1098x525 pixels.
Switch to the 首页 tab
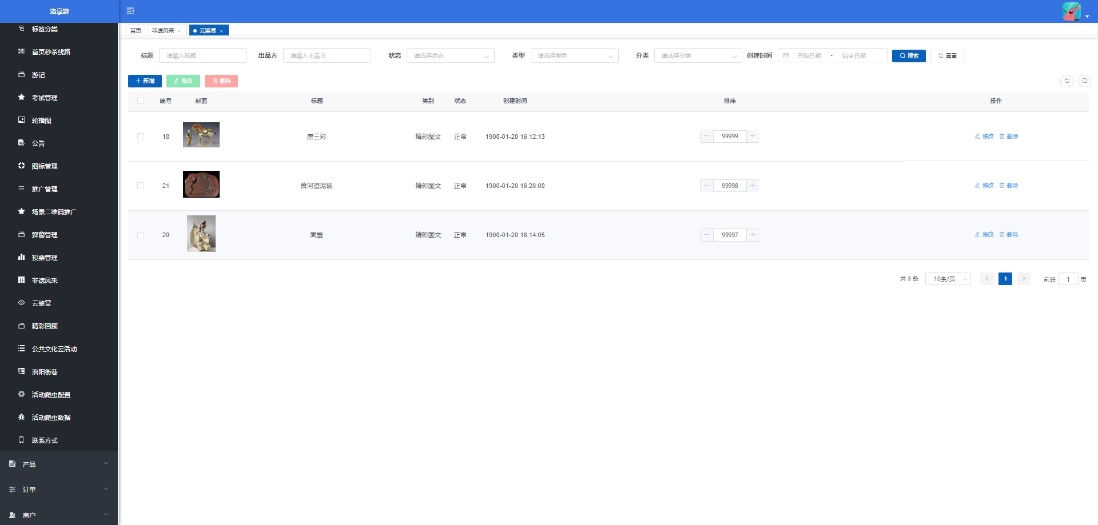pyautogui.click(x=136, y=31)
